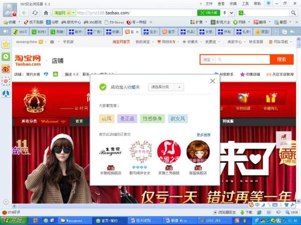Open 淘宝网首页 link
301x225 pixels.
point(121,41)
